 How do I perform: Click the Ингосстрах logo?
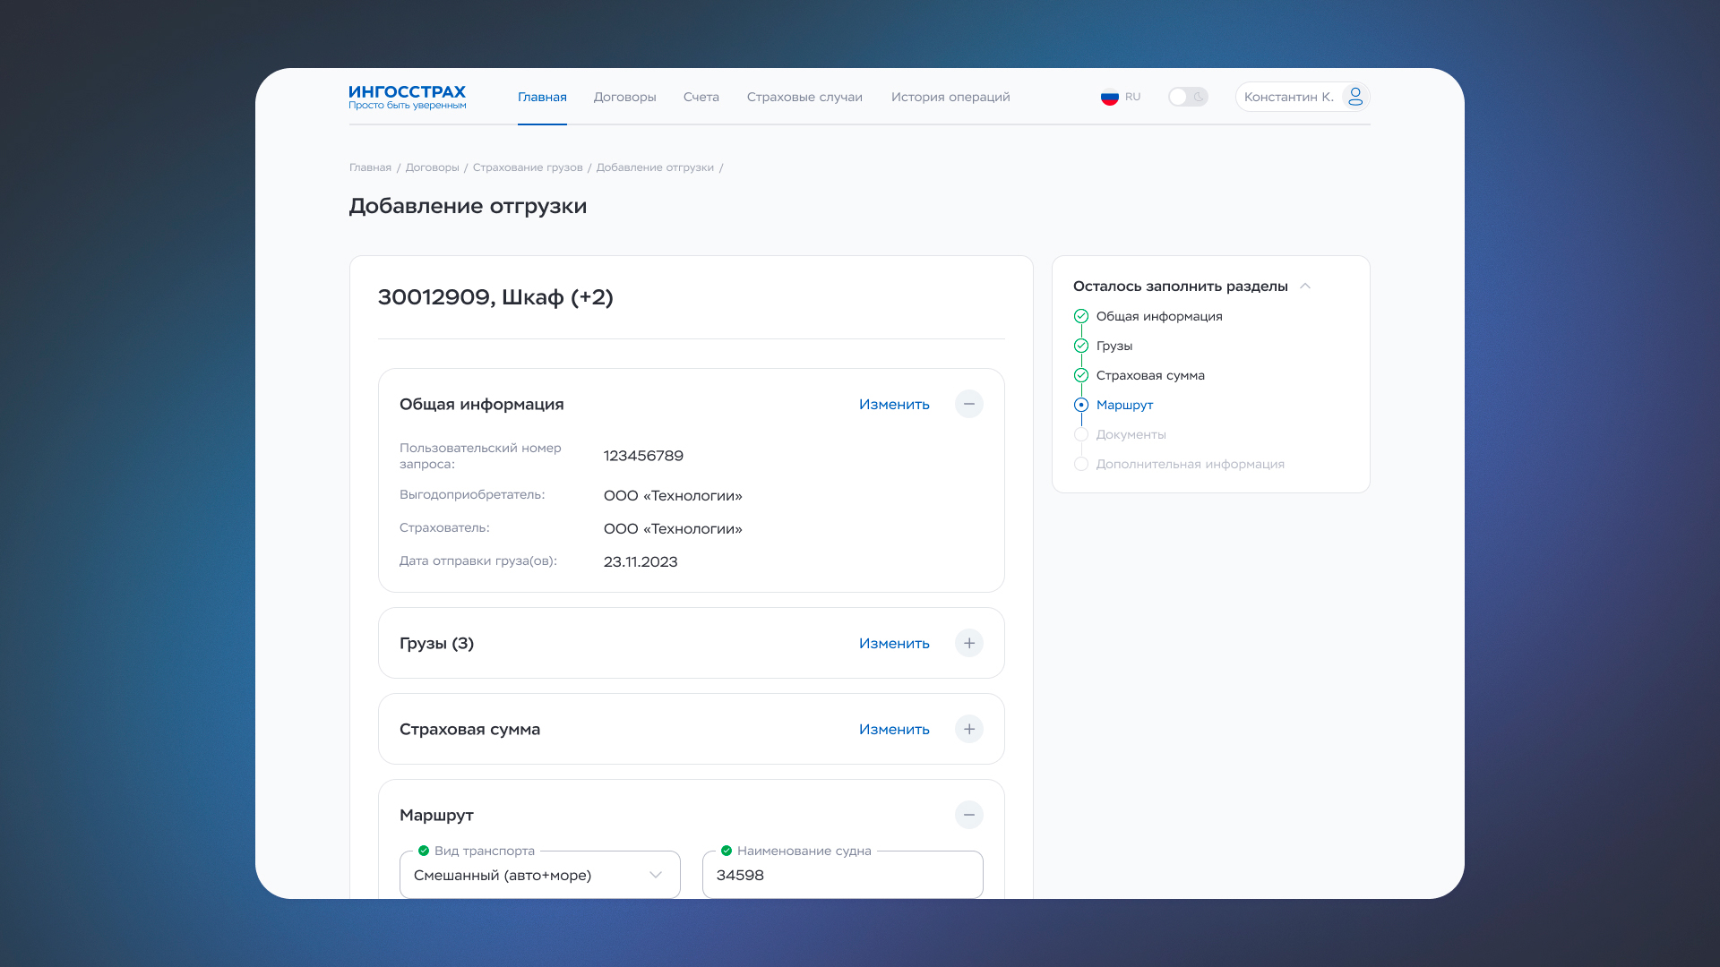(407, 97)
